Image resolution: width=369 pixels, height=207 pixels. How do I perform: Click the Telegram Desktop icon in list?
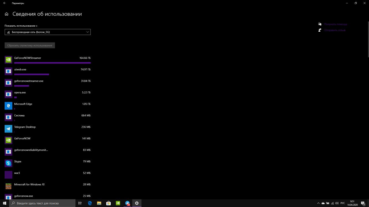[8, 129]
